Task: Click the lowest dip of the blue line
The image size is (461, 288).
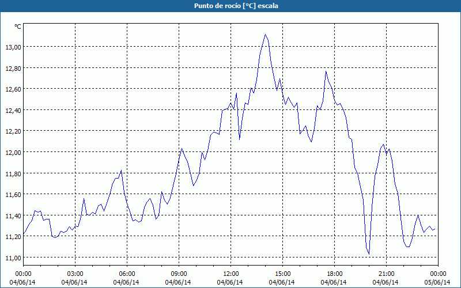Action: tap(369, 253)
